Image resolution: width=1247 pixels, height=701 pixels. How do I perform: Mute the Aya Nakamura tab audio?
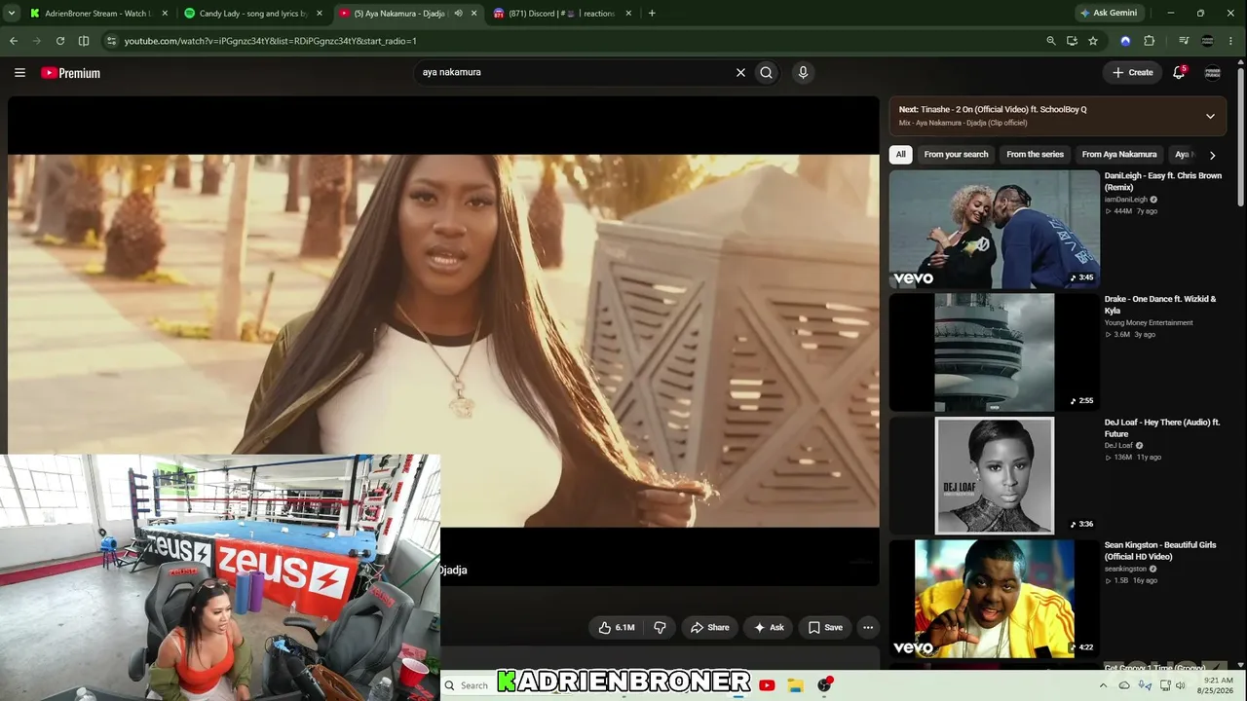(458, 14)
